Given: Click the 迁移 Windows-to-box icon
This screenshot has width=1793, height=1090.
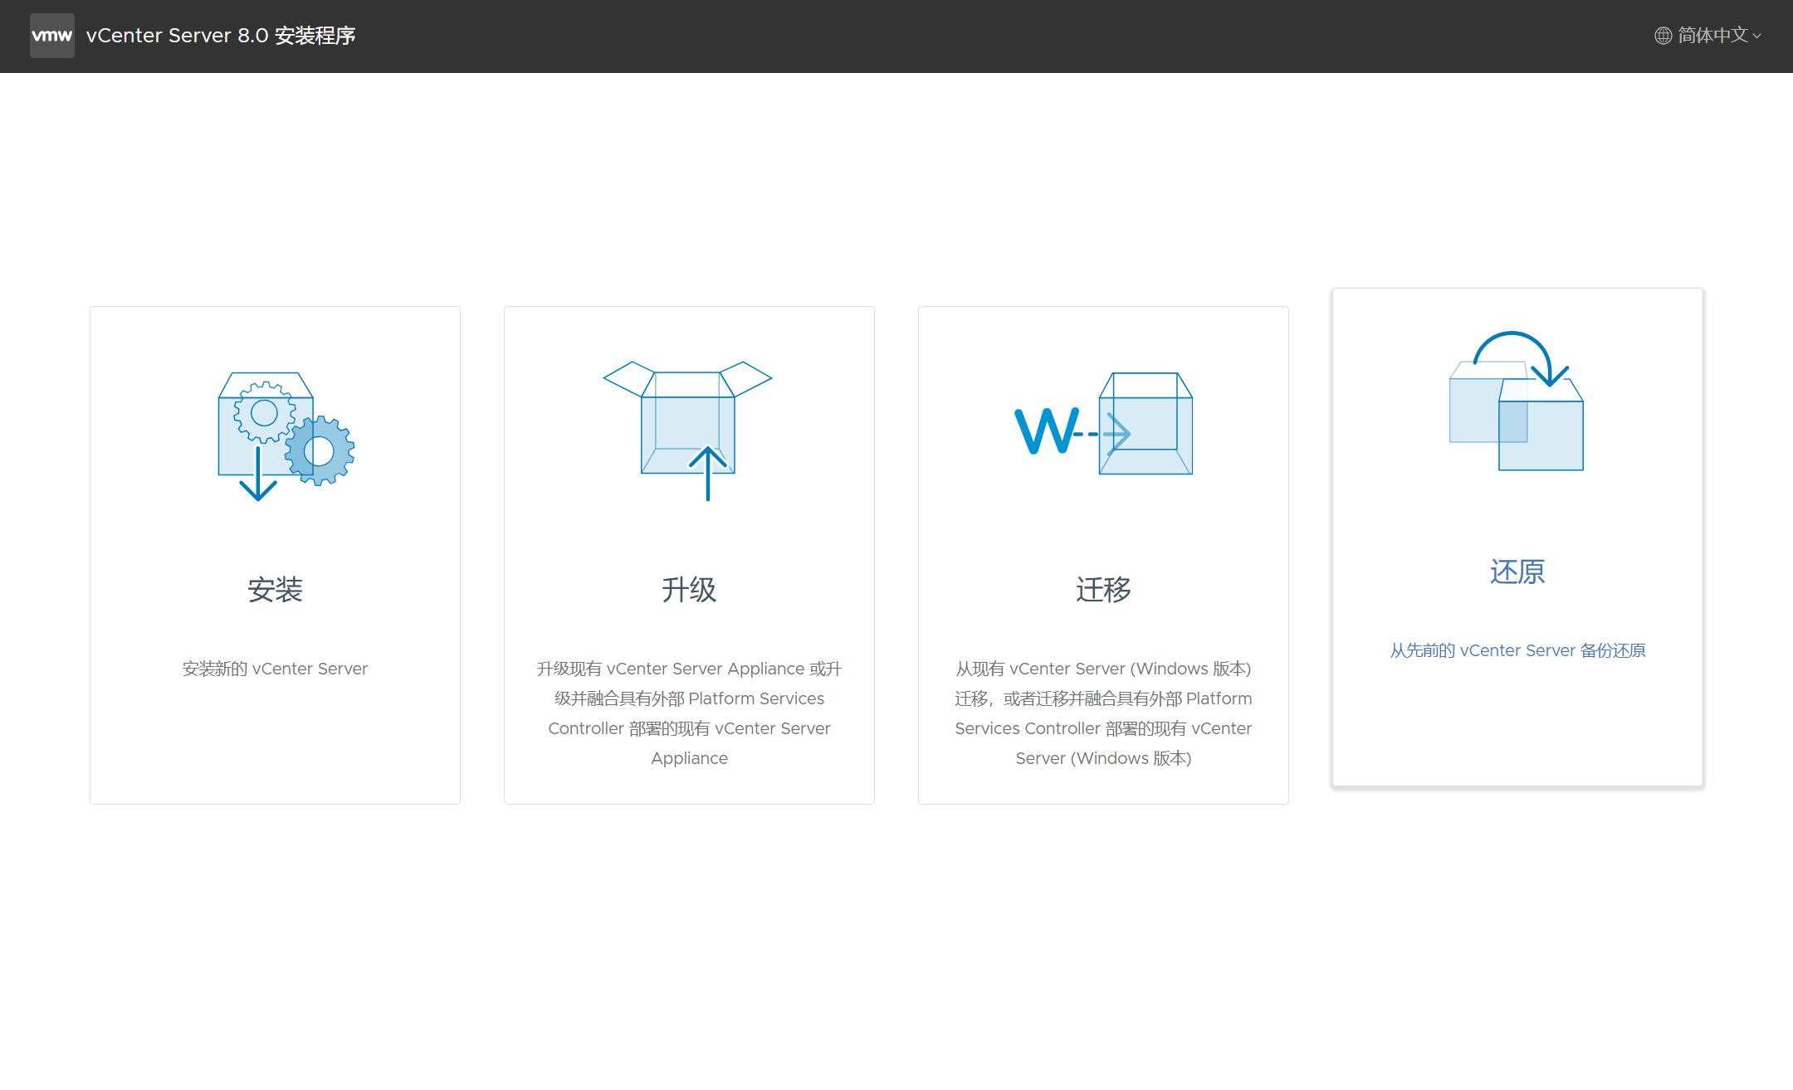Looking at the screenshot, I should [1103, 424].
